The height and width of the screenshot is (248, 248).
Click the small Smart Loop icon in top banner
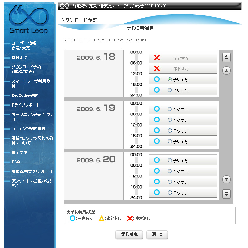coord(64,6)
